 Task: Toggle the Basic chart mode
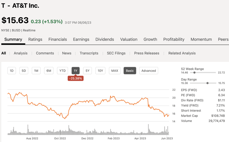[x=130, y=70]
